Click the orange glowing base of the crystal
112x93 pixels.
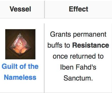[20, 51]
